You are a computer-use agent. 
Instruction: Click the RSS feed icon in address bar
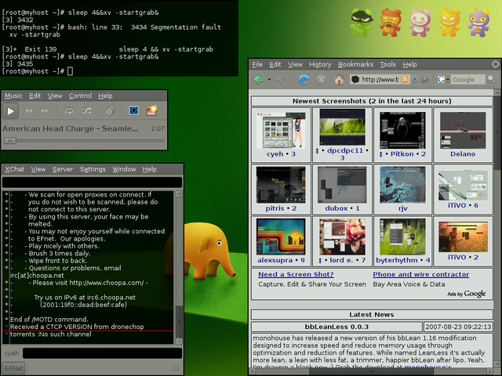click(x=405, y=79)
